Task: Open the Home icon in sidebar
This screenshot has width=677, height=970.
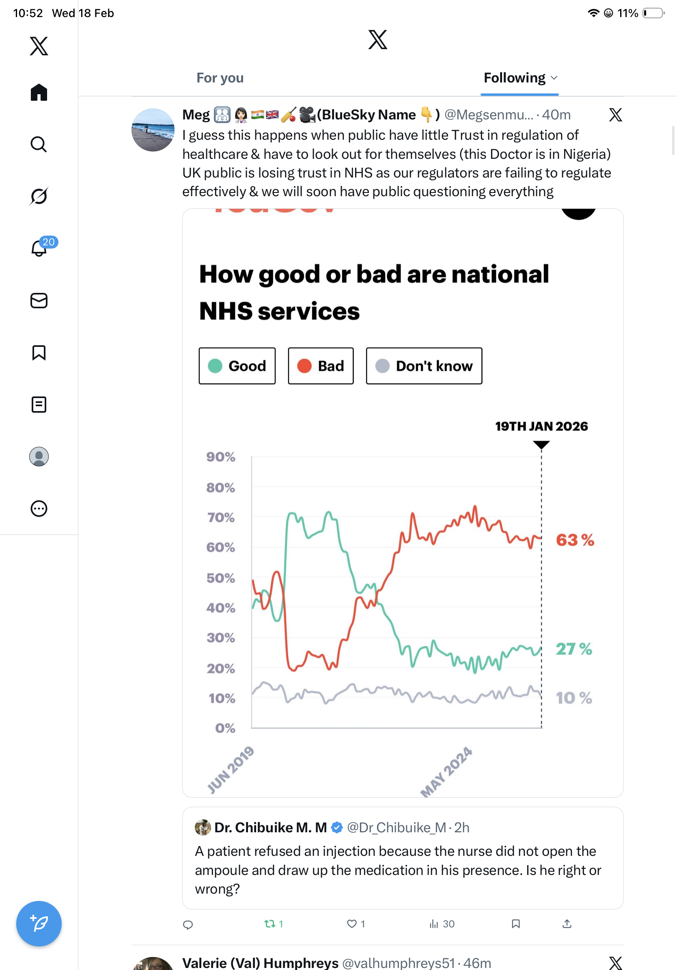Action: click(39, 92)
